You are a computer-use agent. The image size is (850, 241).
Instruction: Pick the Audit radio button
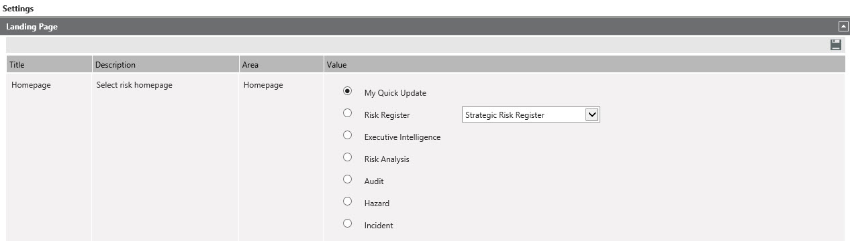click(x=347, y=179)
